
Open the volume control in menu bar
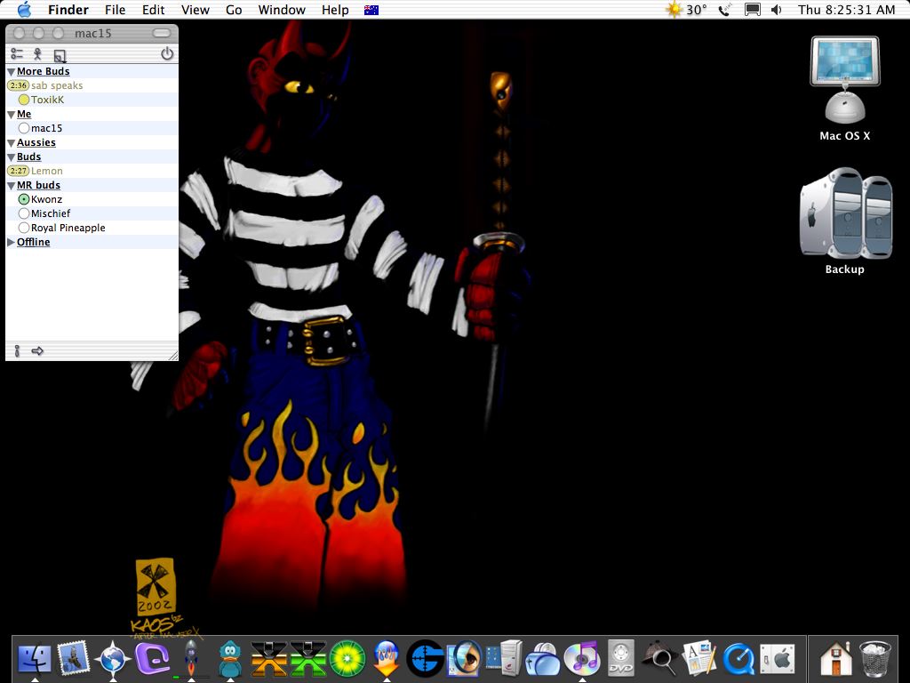coord(777,10)
